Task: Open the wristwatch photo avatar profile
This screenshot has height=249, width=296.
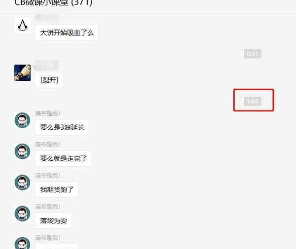Action: 23,72
